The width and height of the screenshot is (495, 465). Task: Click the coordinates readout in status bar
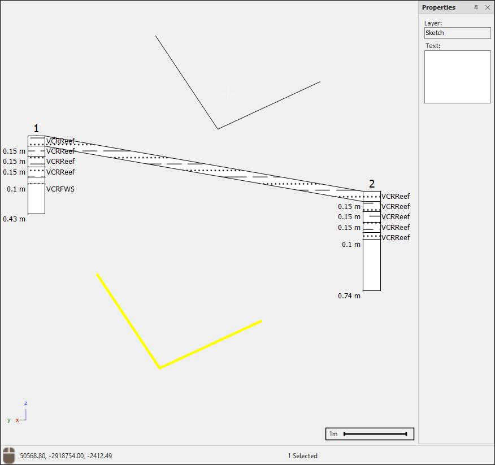click(x=66, y=455)
